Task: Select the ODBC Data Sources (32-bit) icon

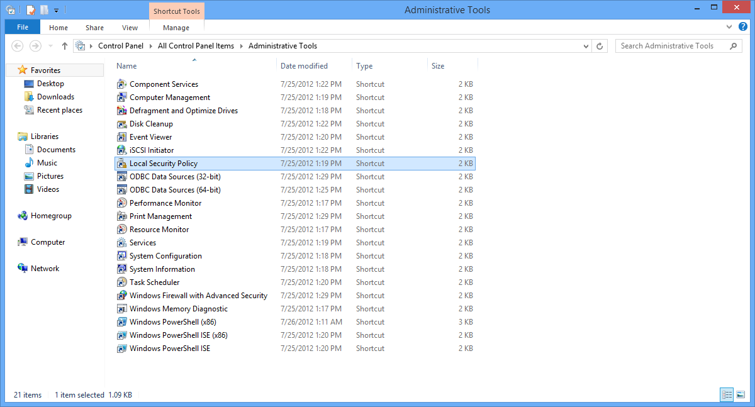Action: (122, 177)
